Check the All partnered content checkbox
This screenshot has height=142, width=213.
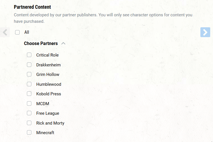[17, 32]
